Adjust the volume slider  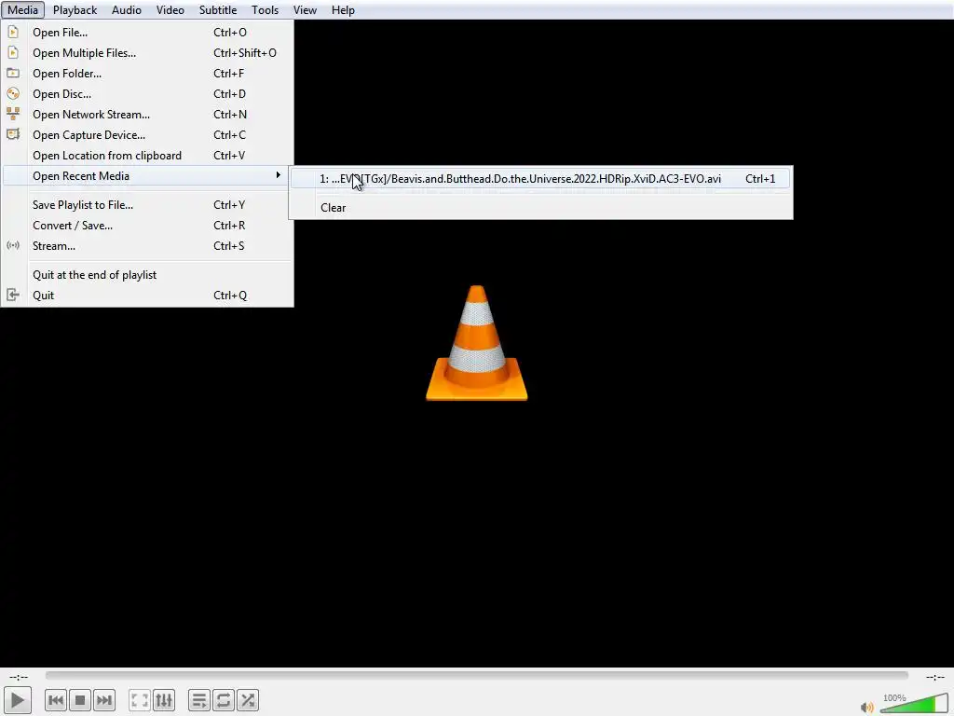click(x=914, y=703)
